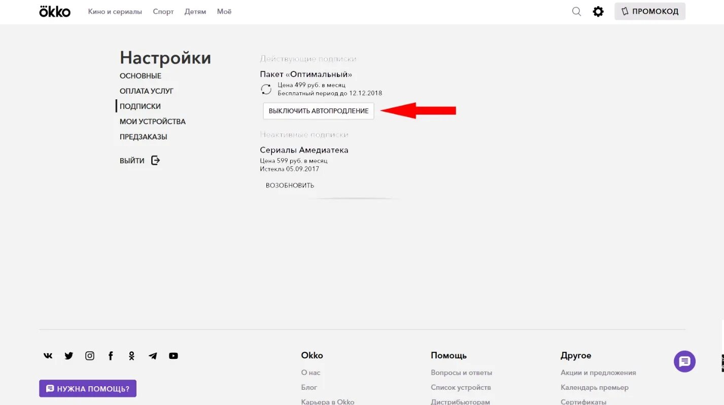Open Акции и предложения footer link

tap(598, 373)
